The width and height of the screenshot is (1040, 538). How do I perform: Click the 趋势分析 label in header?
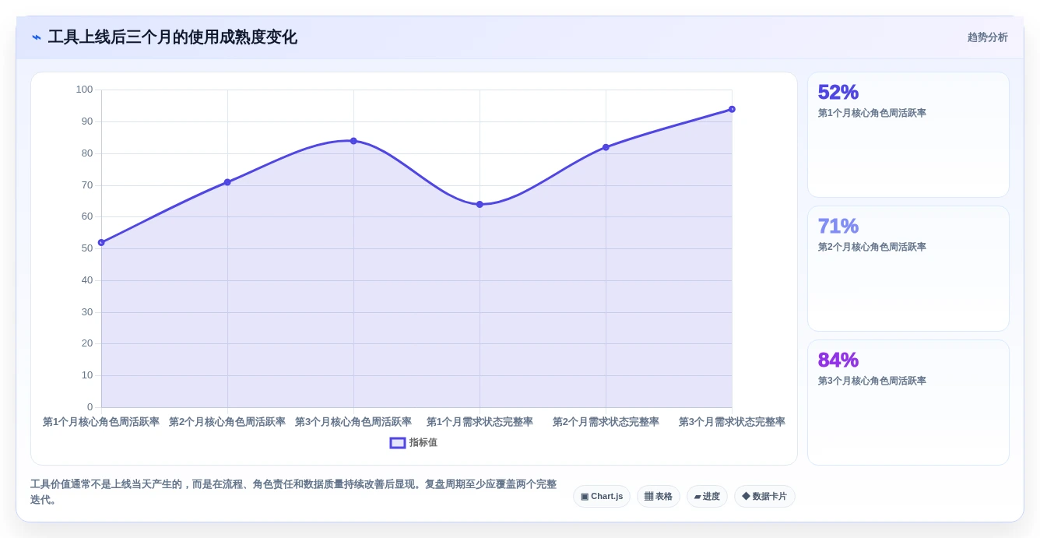(987, 37)
